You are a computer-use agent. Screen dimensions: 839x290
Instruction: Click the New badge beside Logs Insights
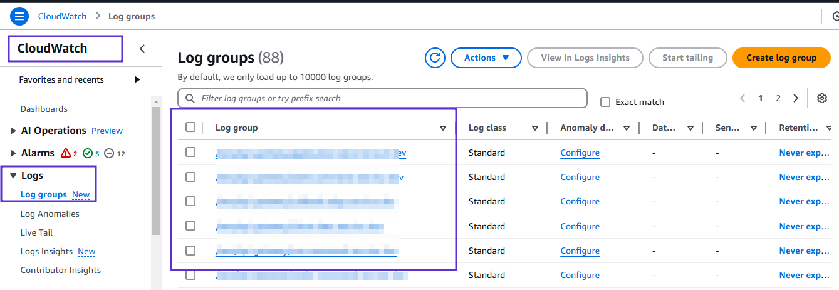[86, 251]
